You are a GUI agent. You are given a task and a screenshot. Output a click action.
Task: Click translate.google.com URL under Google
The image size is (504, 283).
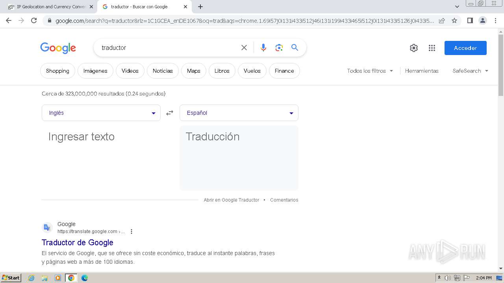(x=91, y=232)
